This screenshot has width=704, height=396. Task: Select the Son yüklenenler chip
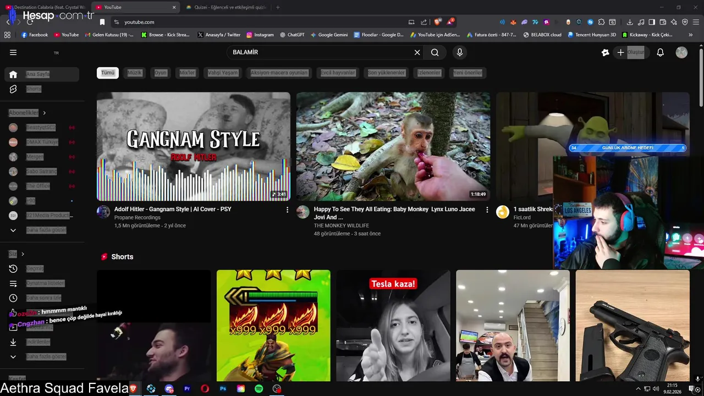[387, 73]
